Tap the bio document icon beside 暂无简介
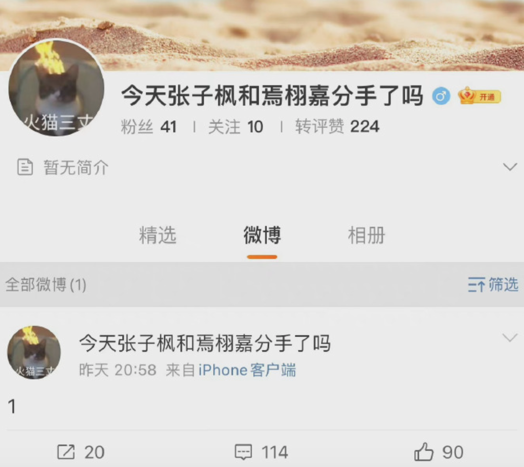The image size is (524, 467). [25, 167]
